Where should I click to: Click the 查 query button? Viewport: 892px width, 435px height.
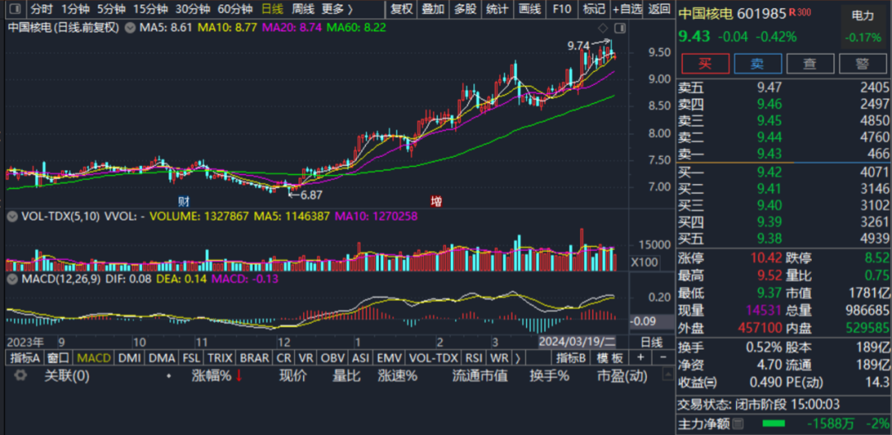coord(810,64)
